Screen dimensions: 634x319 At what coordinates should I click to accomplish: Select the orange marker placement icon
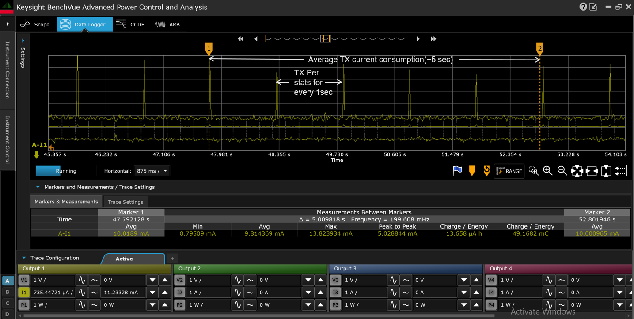pos(472,171)
